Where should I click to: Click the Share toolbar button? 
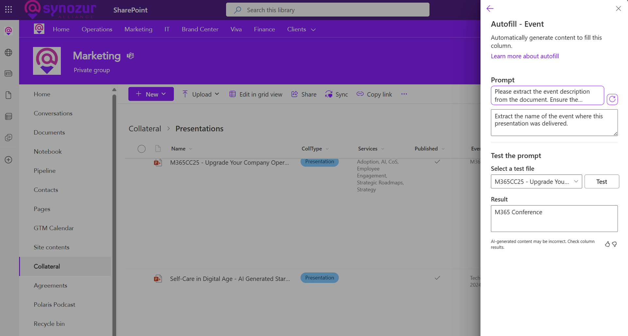[304, 94]
